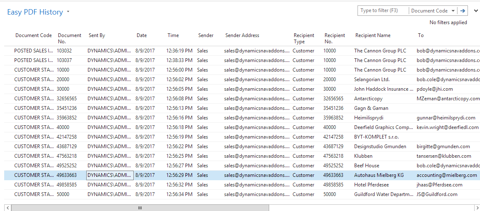Click the highlighted Autohaus Mielberg KG cell
The height and width of the screenshot is (211, 480).
pos(379,175)
